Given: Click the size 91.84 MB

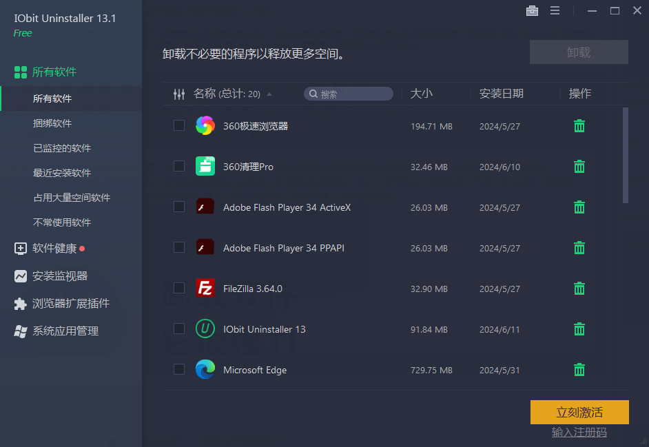Looking at the screenshot, I should [x=429, y=329].
